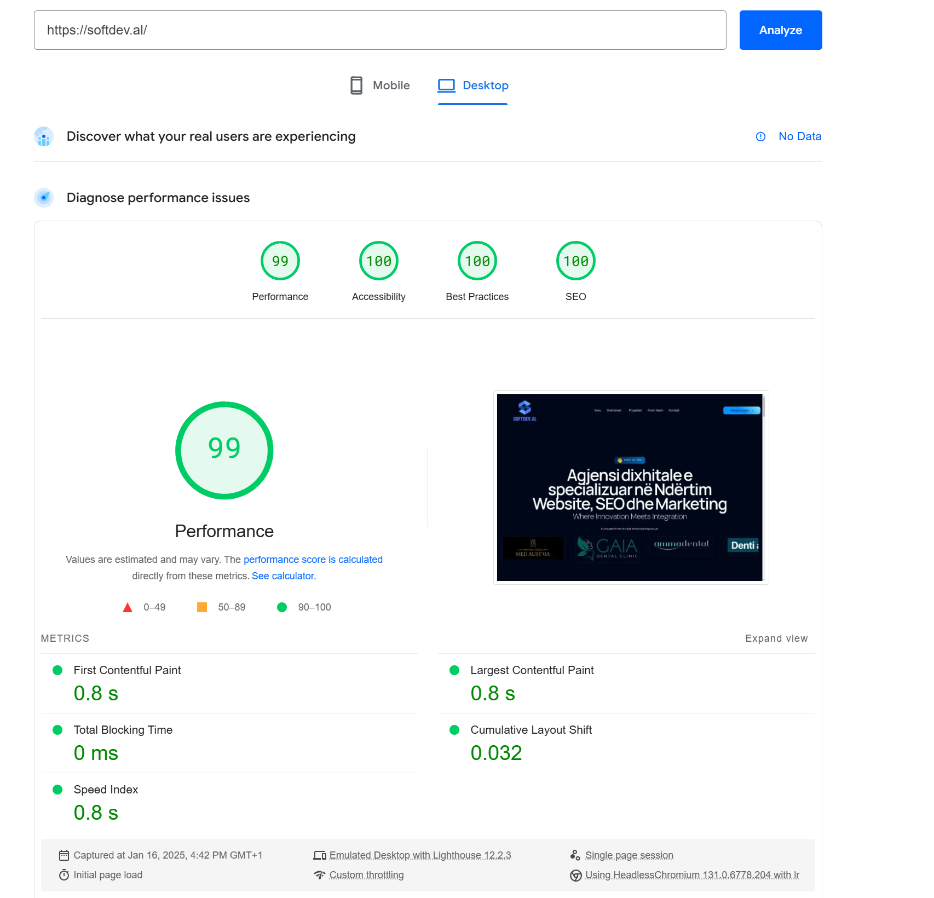Click the info icon beside No Data
Image resolution: width=934 pixels, height=898 pixels.
click(x=760, y=137)
